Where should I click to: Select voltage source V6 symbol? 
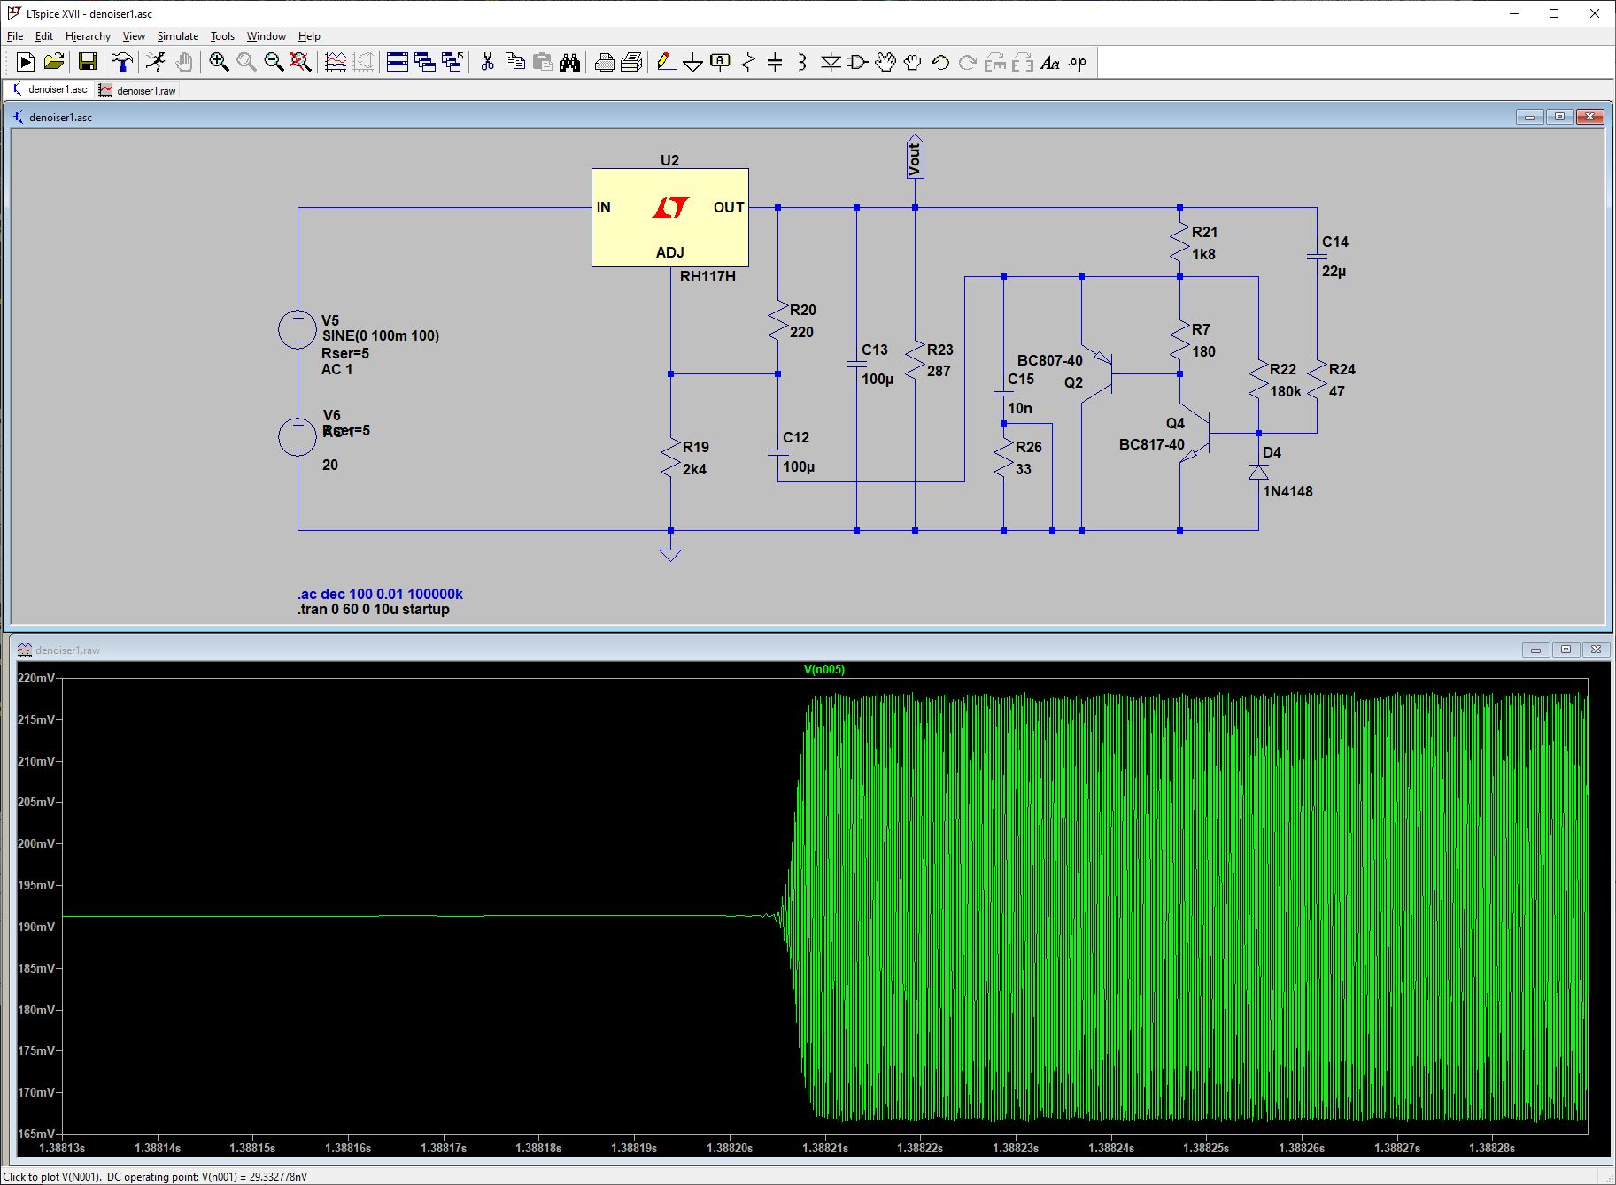298,437
